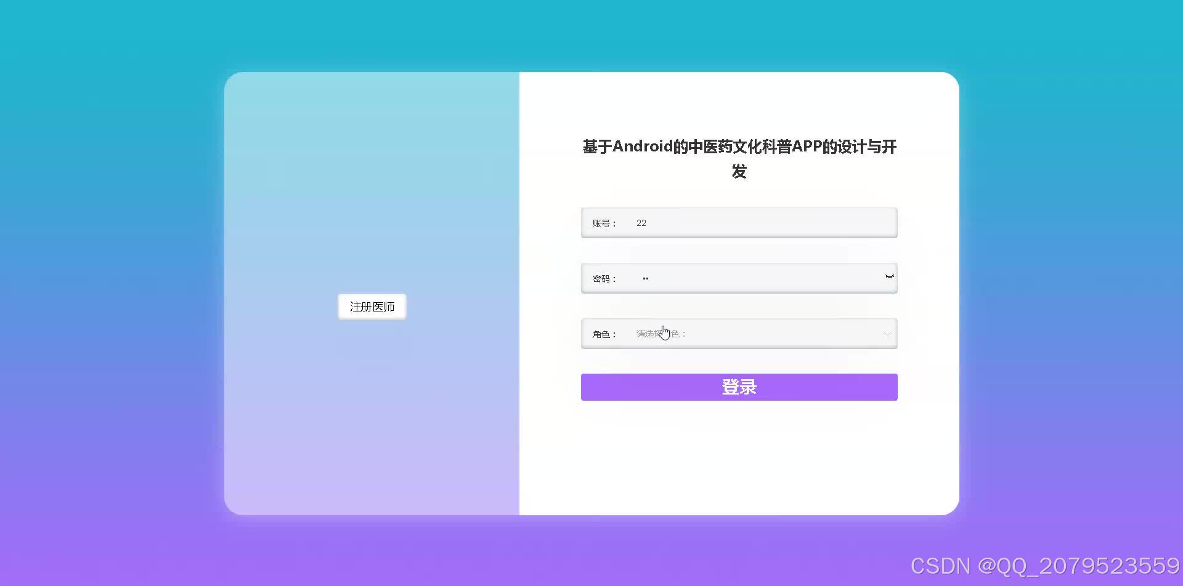Click inside the 密码 password field
The height and width of the screenshot is (586, 1183).
pyautogui.click(x=739, y=278)
